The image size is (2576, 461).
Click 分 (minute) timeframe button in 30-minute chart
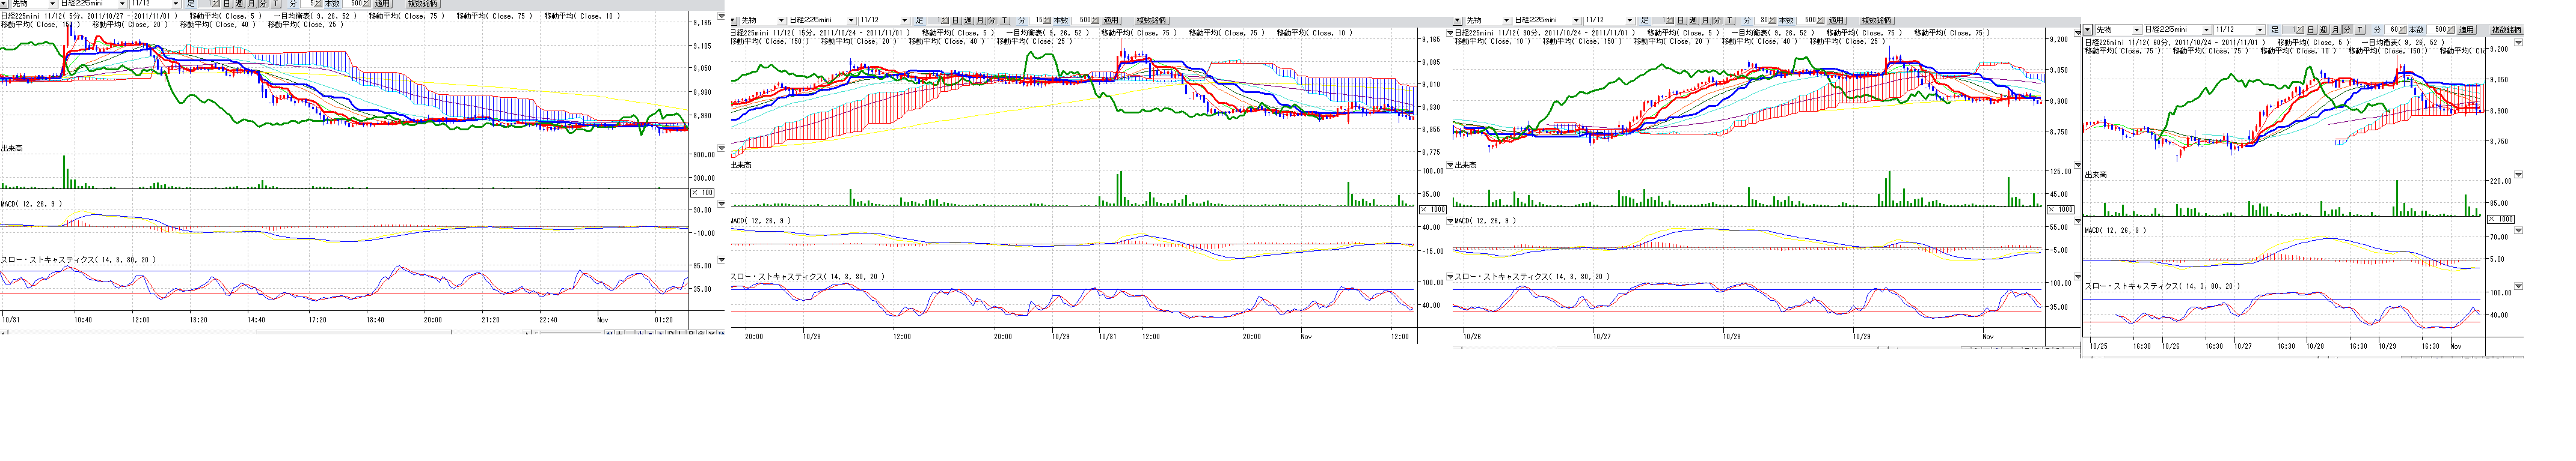[x=1717, y=21]
